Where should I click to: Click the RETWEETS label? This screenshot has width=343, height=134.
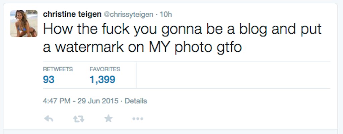pyautogui.click(x=58, y=69)
